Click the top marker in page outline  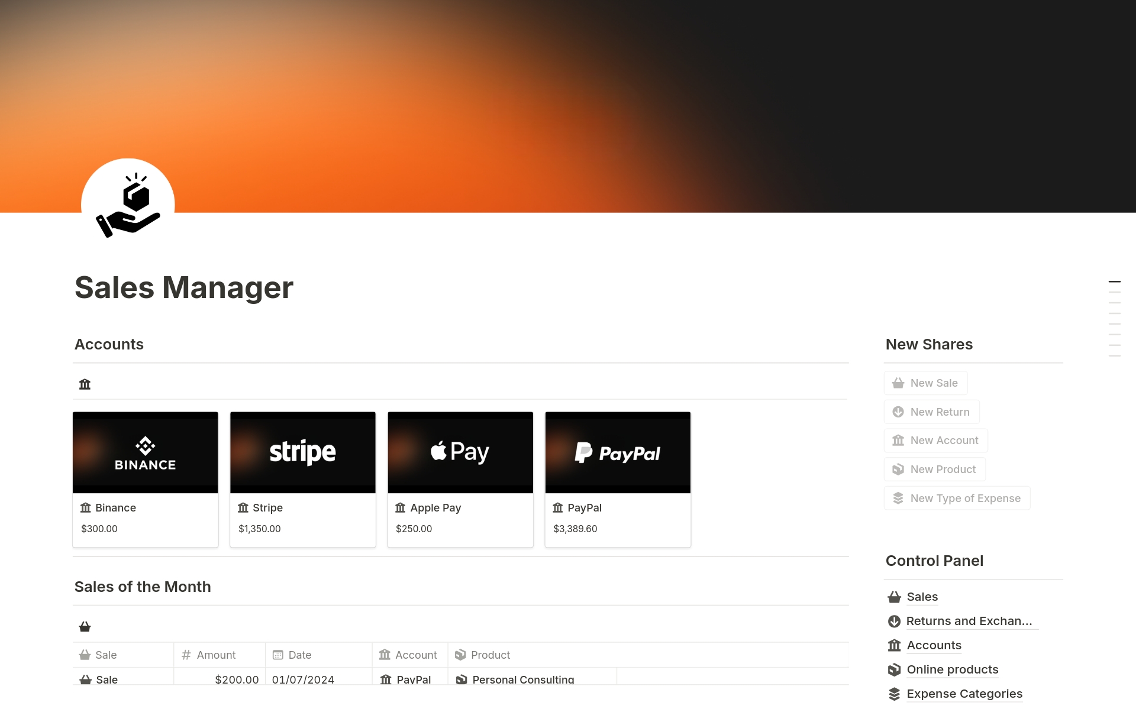[1114, 282]
